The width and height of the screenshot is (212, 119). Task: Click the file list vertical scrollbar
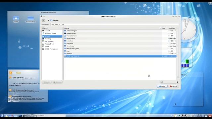click(x=178, y=53)
